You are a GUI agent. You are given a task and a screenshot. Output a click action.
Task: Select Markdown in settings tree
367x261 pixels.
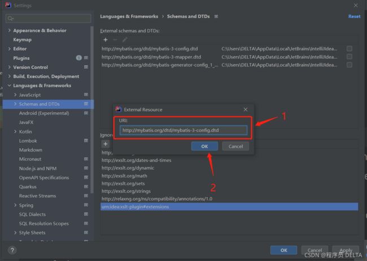click(30, 150)
